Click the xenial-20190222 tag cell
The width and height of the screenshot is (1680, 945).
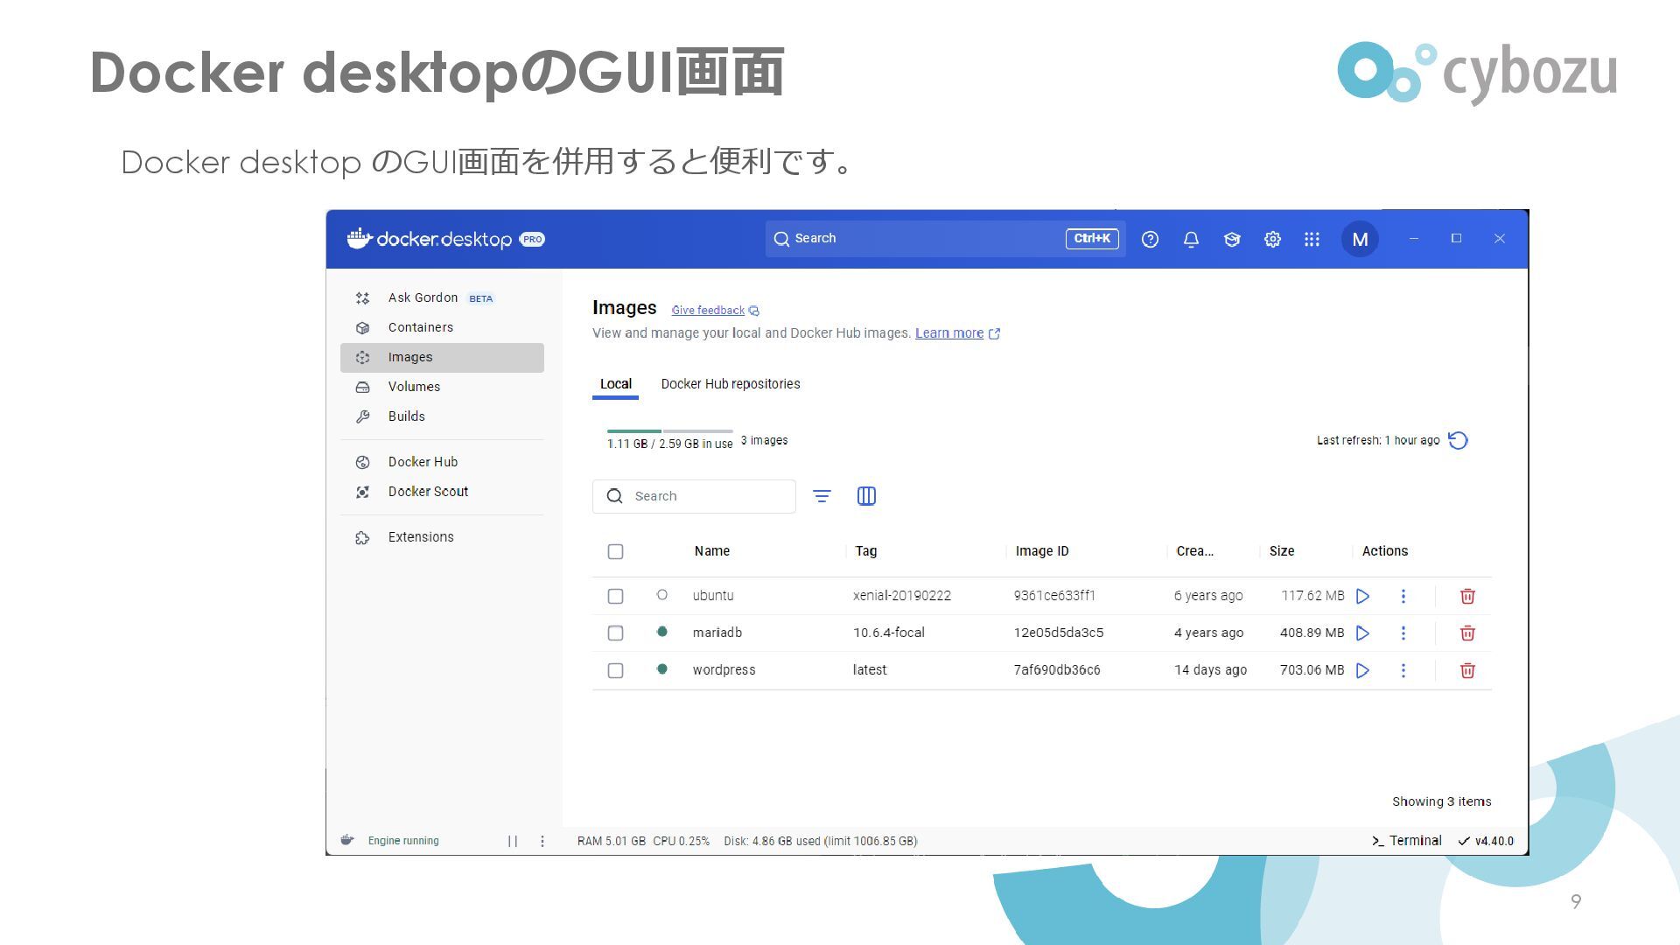point(902,596)
